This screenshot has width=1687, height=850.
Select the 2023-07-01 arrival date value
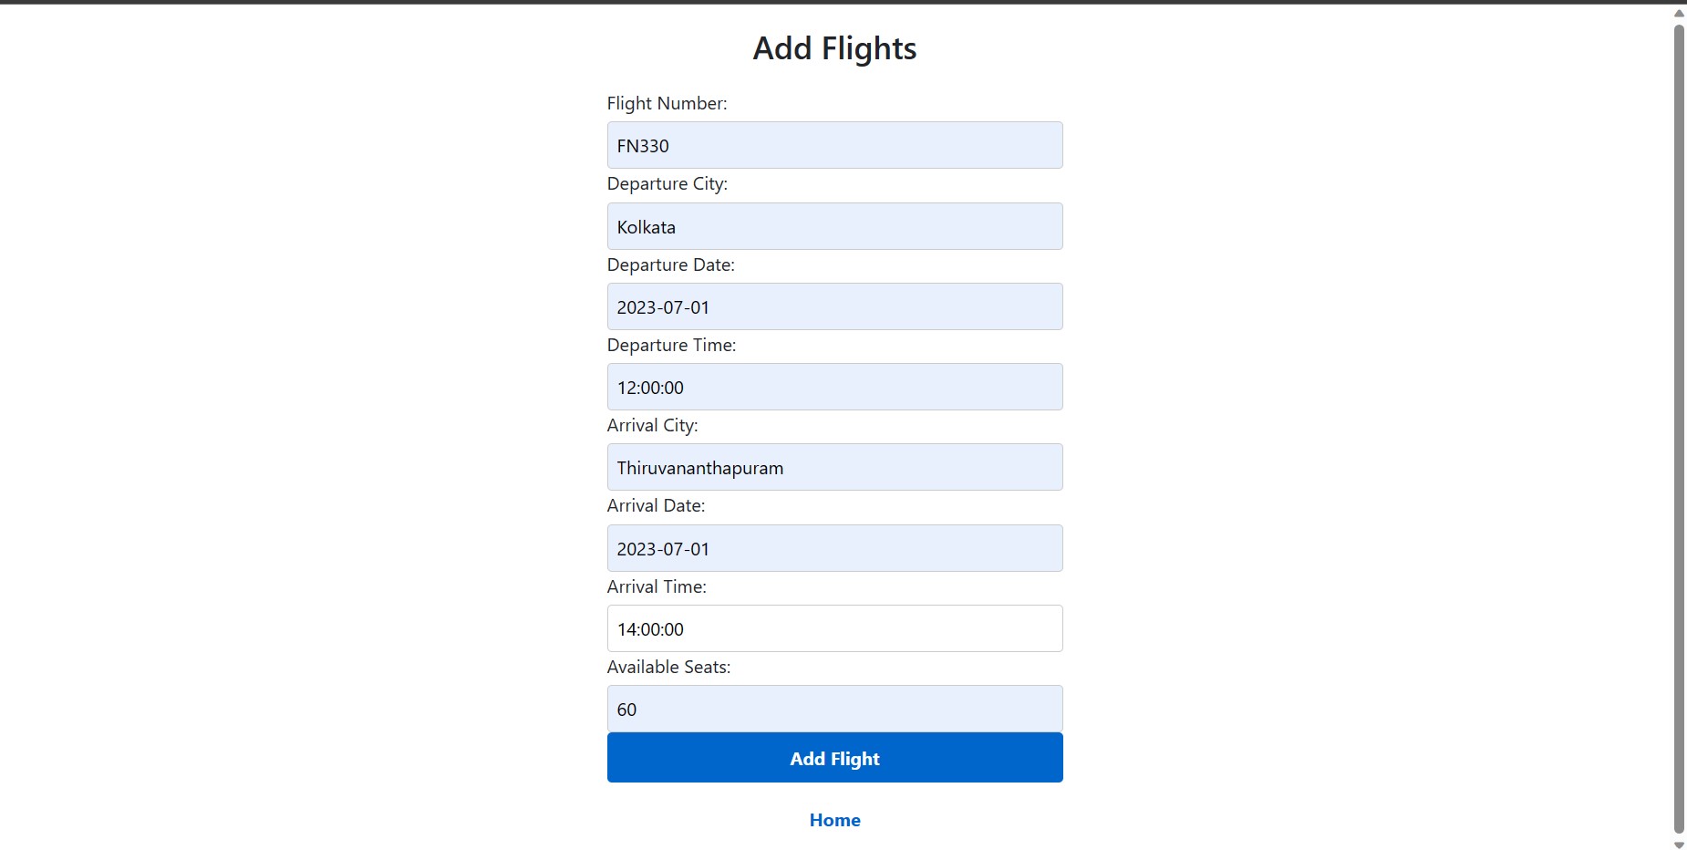point(663,548)
